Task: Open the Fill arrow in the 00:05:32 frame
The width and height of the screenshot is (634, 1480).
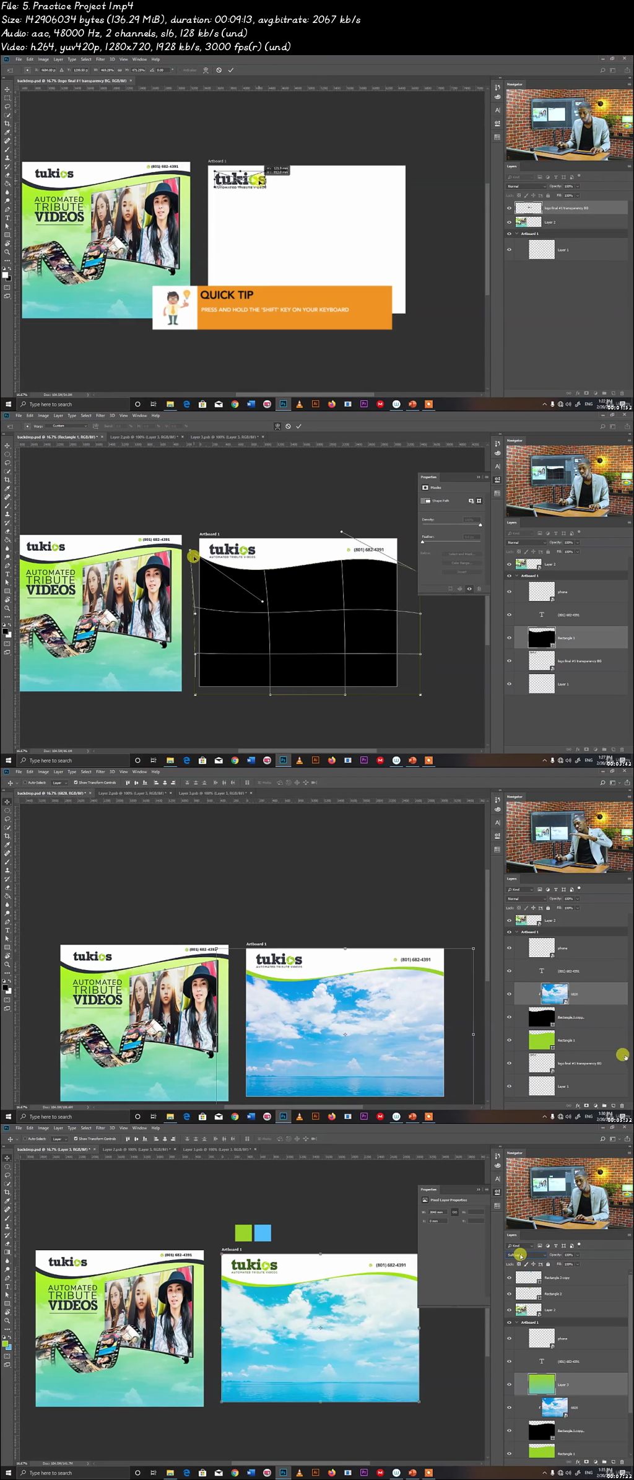Action: [578, 908]
